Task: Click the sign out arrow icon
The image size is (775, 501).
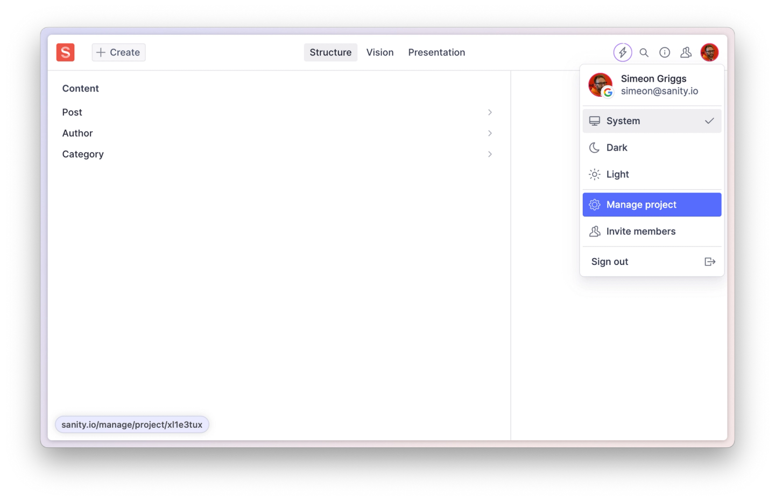Action: [x=710, y=262]
